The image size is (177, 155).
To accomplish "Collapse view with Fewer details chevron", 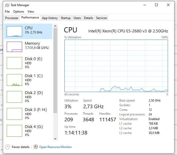I will tap(7, 147).
